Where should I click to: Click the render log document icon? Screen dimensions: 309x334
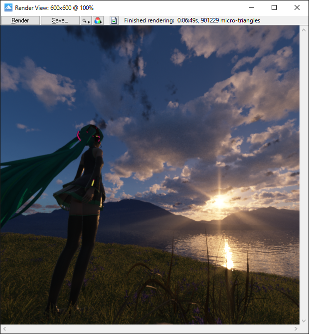coord(114,20)
